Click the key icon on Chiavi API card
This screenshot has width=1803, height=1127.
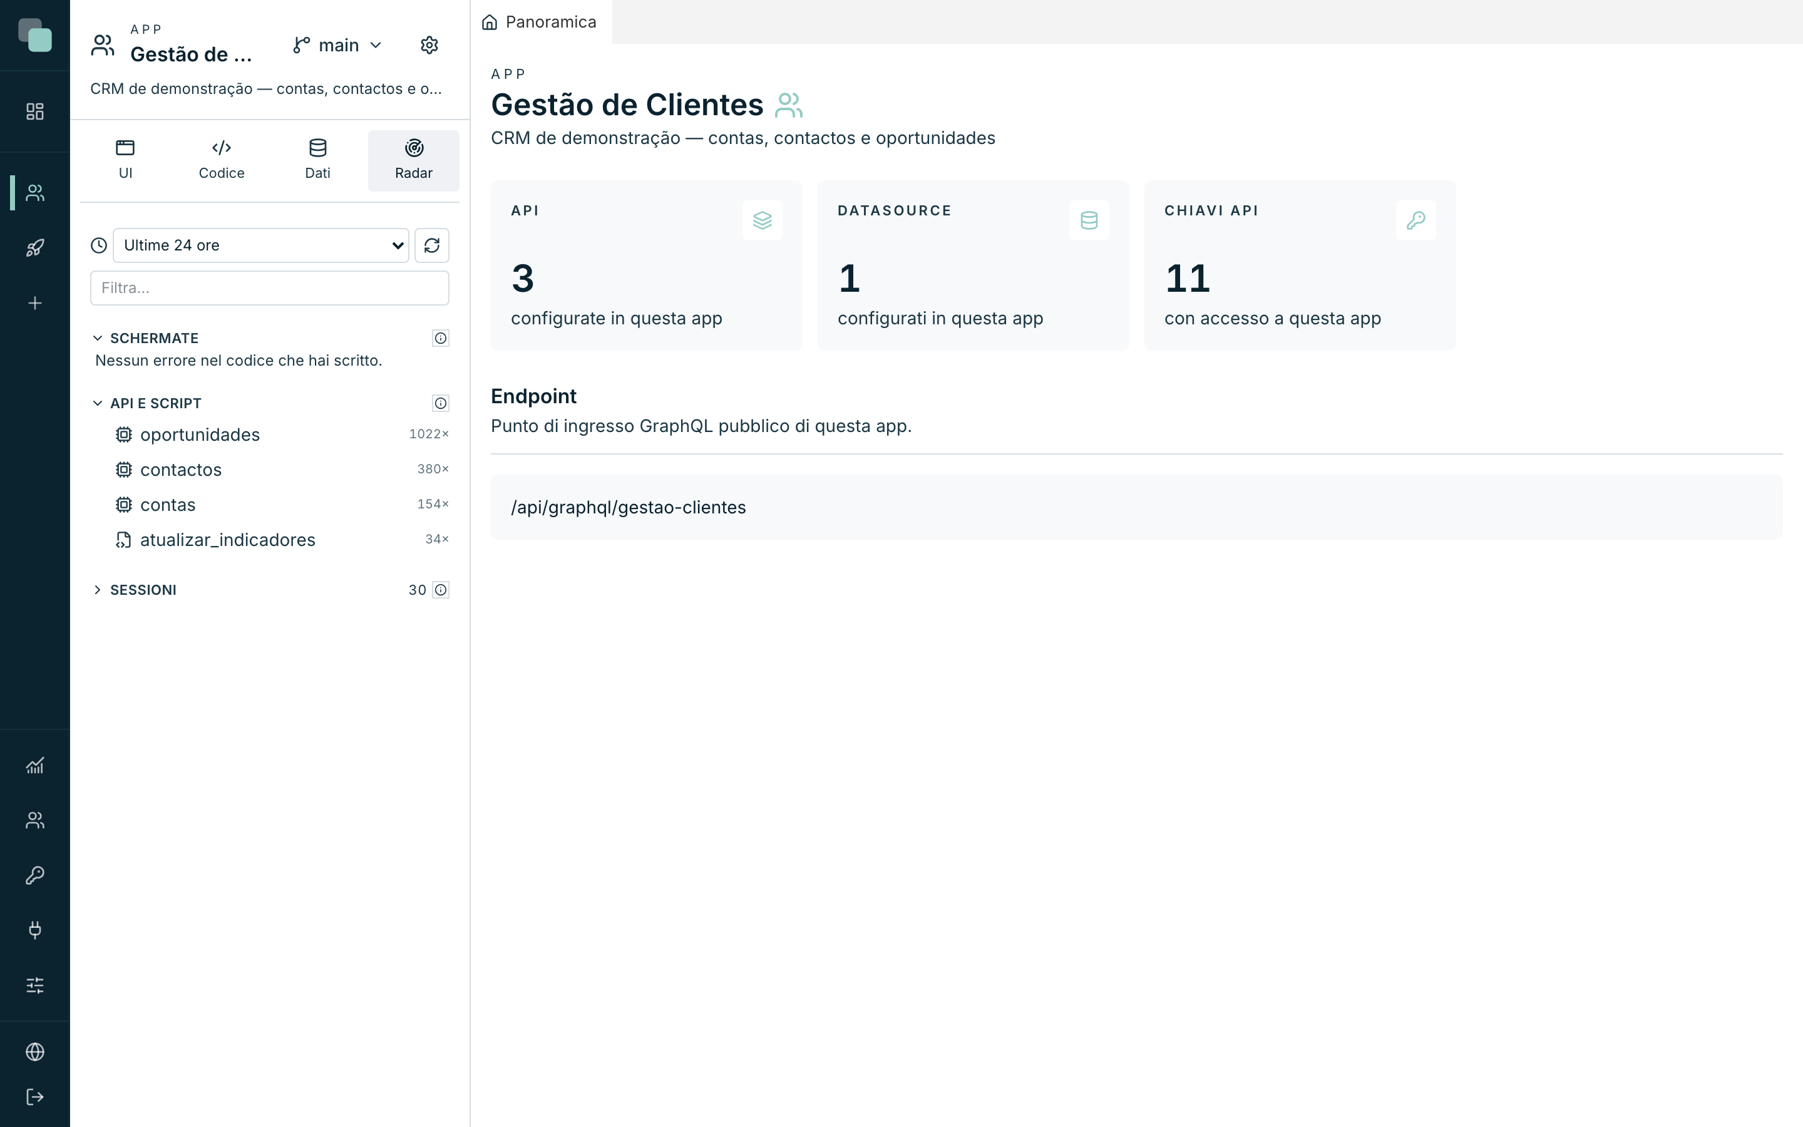pyautogui.click(x=1415, y=220)
